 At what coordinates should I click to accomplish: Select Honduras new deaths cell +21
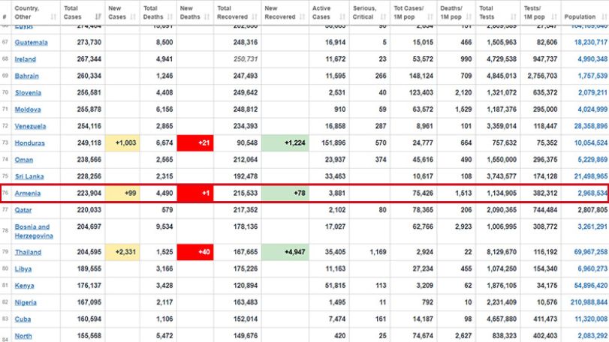(195, 142)
